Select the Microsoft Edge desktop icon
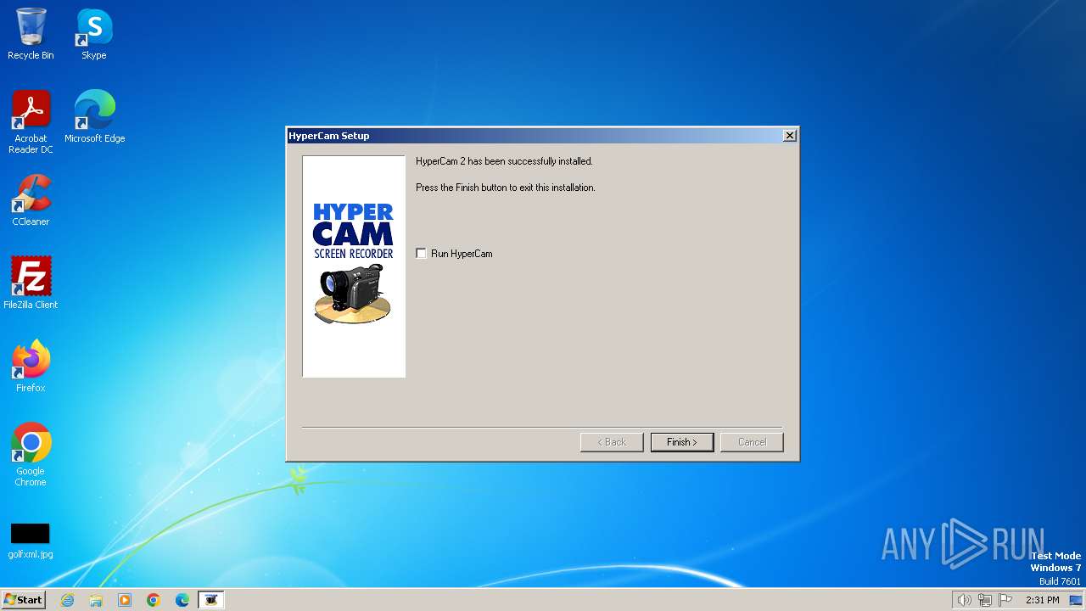 point(94,117)
